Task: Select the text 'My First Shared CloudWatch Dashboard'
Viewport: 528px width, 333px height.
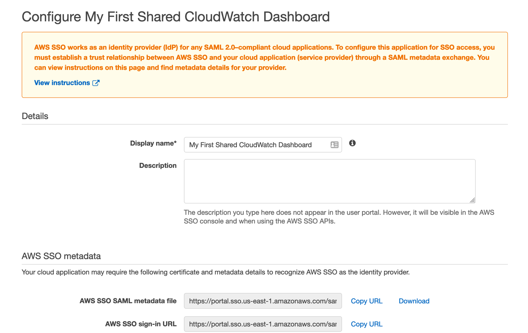Action: 250,145
